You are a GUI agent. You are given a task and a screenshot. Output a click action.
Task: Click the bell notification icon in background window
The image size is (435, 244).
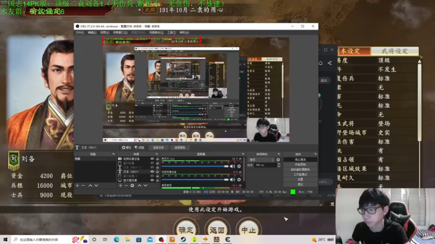click(x=321, y=63)
